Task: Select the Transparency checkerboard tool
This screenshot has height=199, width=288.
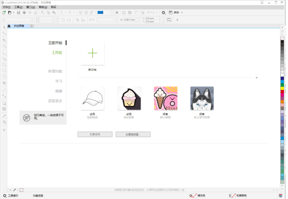Action: (4, 109)
